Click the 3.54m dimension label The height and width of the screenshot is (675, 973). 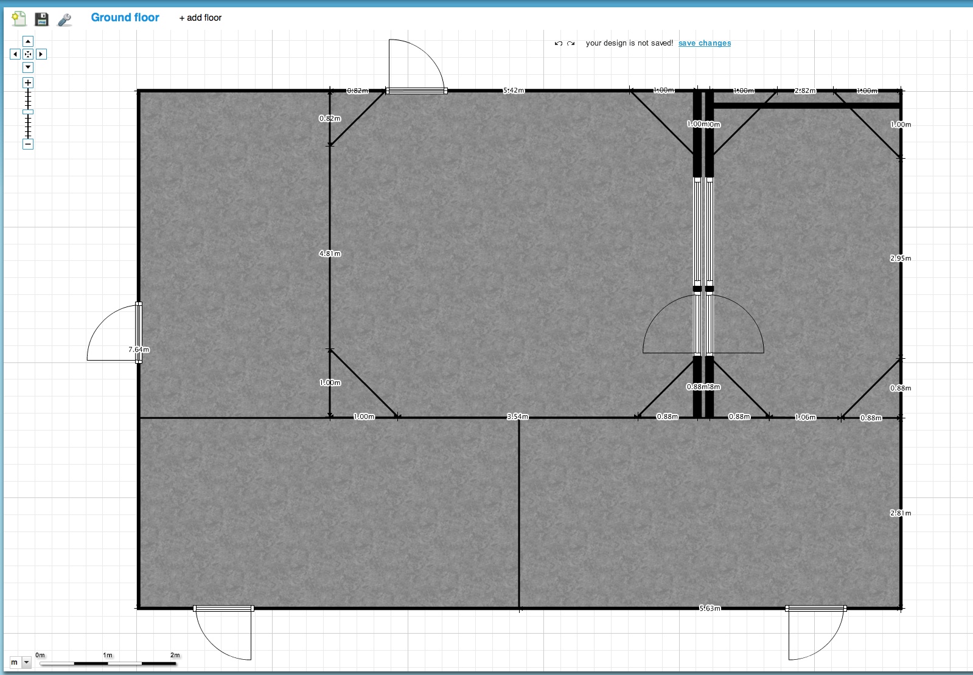point(518,417)
